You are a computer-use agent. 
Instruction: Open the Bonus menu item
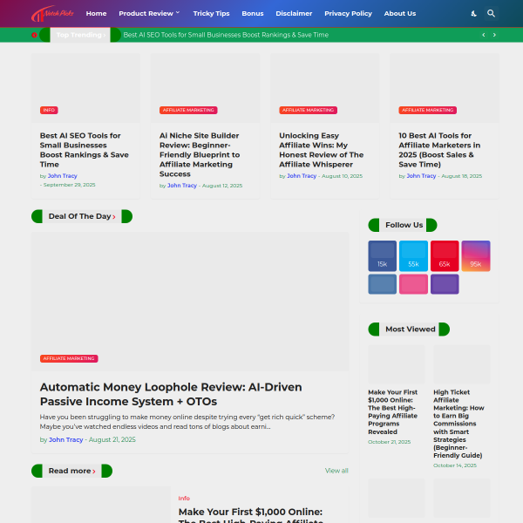253,14
